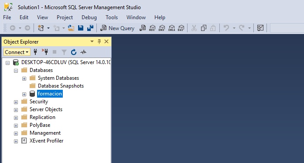
Task: Open the File menu
Action: tap(7, 17)
